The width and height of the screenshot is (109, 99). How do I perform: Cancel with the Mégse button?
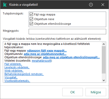[x=96, y=92]
